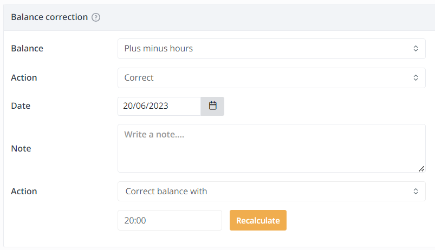Open the calendar date picker icon
This screenshot has width=435, height=250.
[x=212, y=106]
